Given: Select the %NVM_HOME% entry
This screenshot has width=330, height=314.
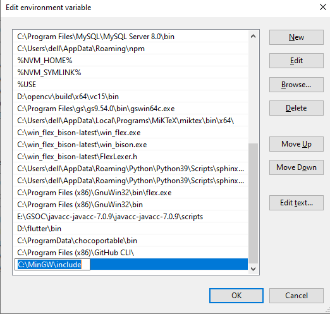Looking at the screenshot, I should (x=131, y=61).
